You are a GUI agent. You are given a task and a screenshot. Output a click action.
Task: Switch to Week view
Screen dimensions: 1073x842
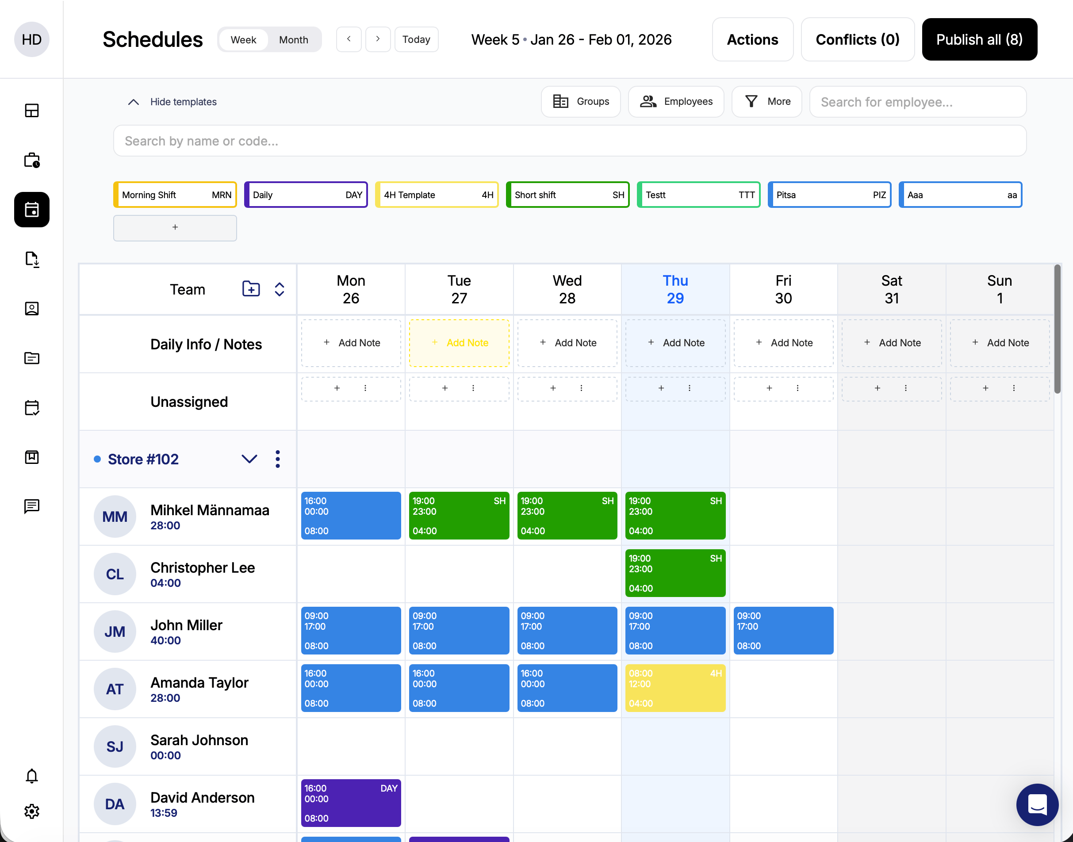[x=243, y=39]
